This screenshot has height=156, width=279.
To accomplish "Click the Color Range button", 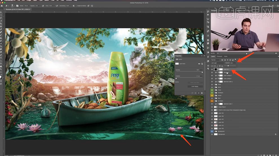I will coord(195,86).
